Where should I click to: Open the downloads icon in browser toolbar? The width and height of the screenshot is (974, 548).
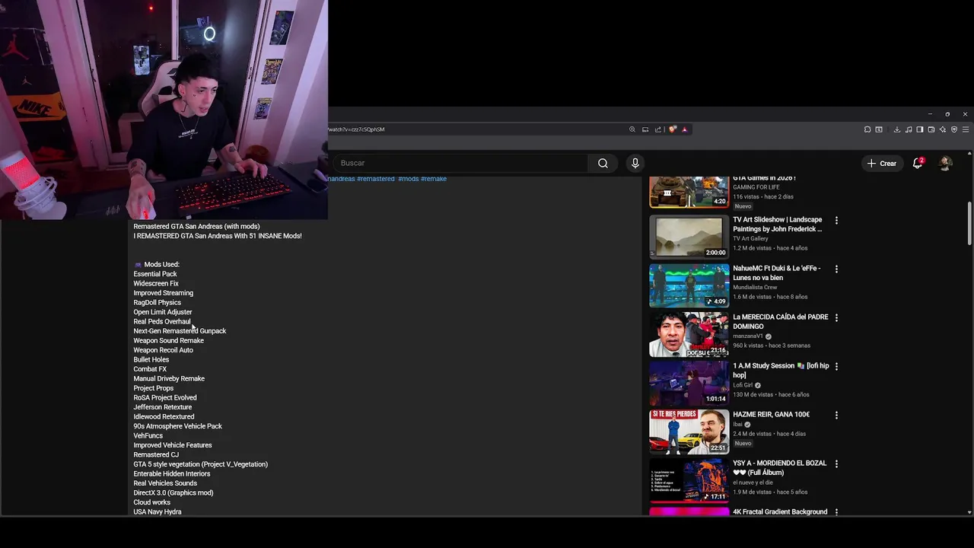point(897,129)
